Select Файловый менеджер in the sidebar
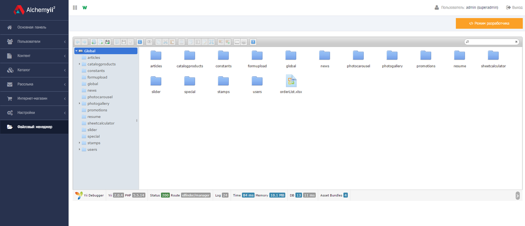The height and width of the screenshot is (226, 525). point(34,127)
